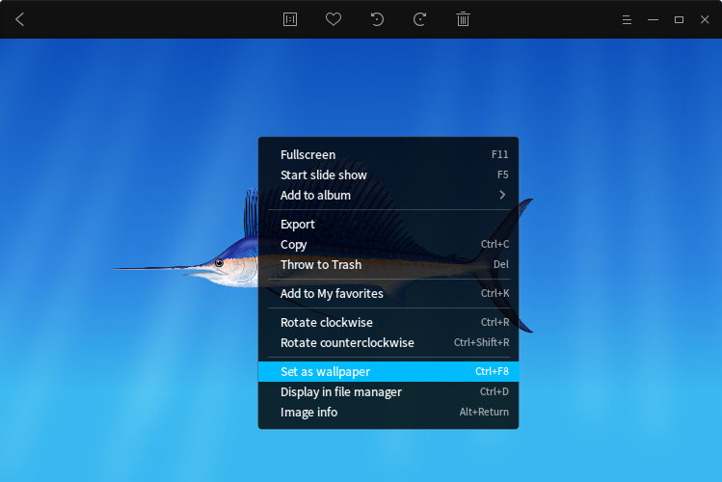Viewport: 722px width, 482px height.
Task: Favorite the image with the heart icon
Action: tap(334, 19)
